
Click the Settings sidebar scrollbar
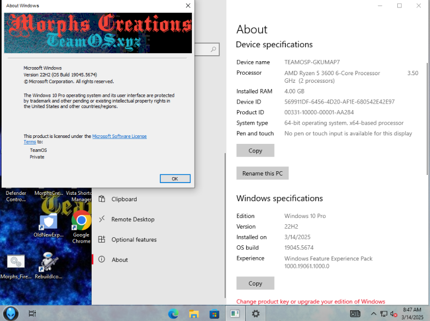[225, 225]
